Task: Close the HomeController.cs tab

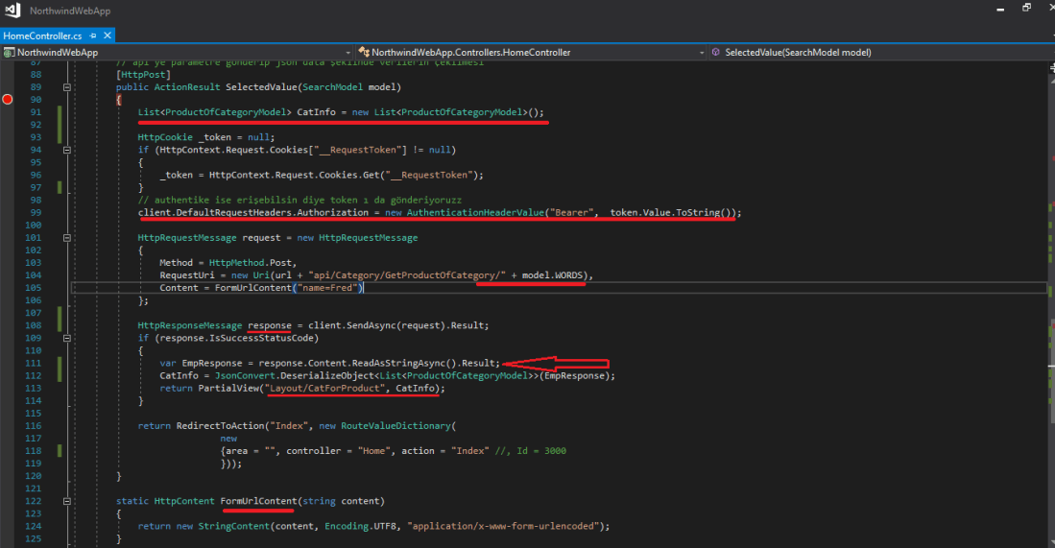Action: point(107,36)
